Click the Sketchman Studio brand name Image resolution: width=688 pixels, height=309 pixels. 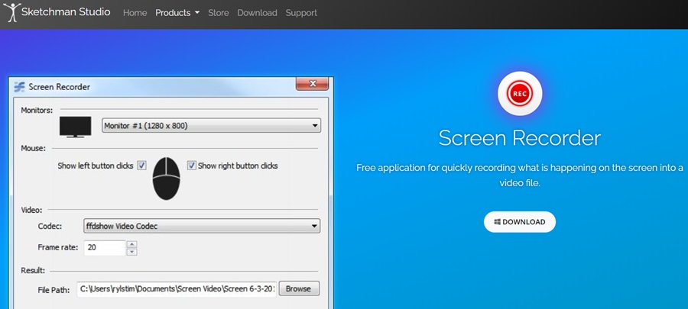(66, 11)
